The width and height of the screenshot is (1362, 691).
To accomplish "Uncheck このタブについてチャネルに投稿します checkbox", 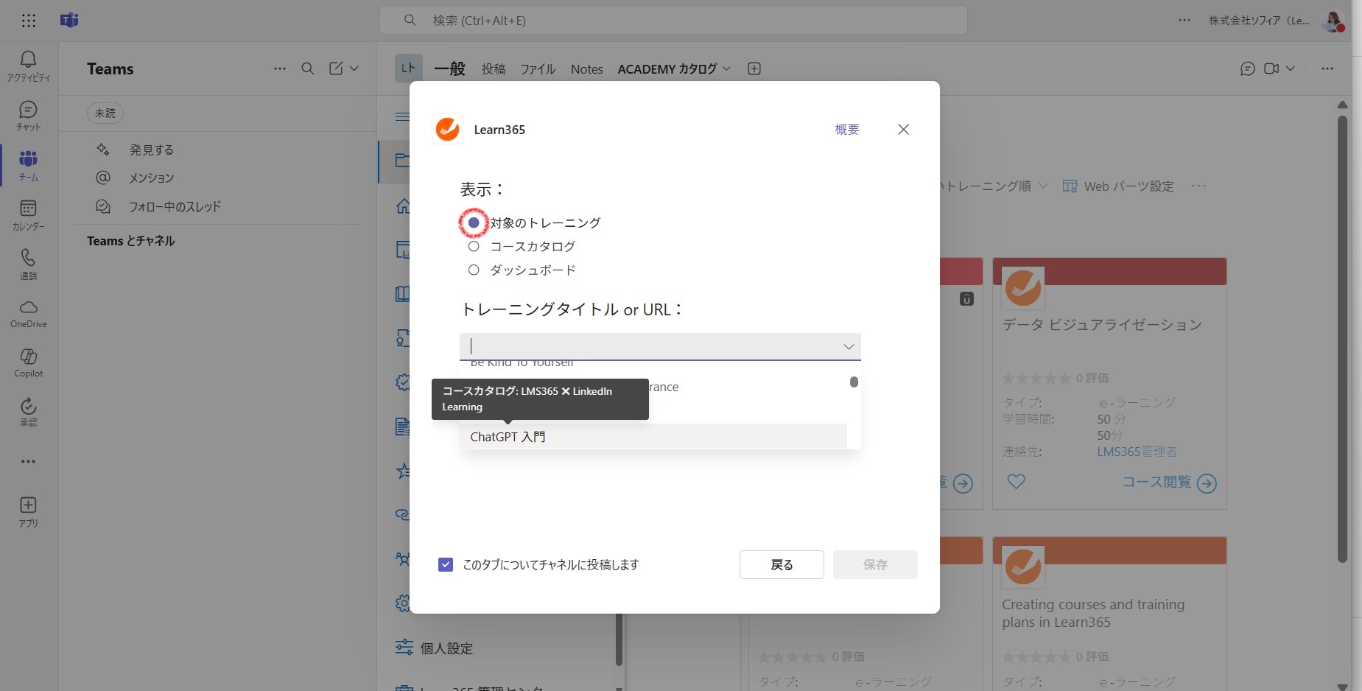I will 446,564.
